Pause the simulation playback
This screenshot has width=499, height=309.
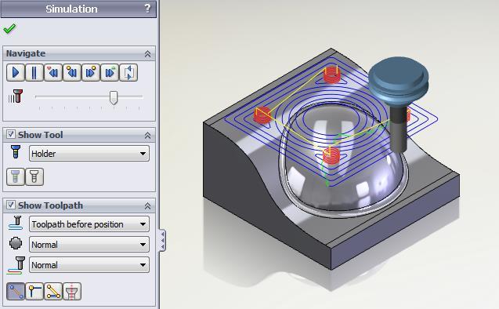(34, 73)
